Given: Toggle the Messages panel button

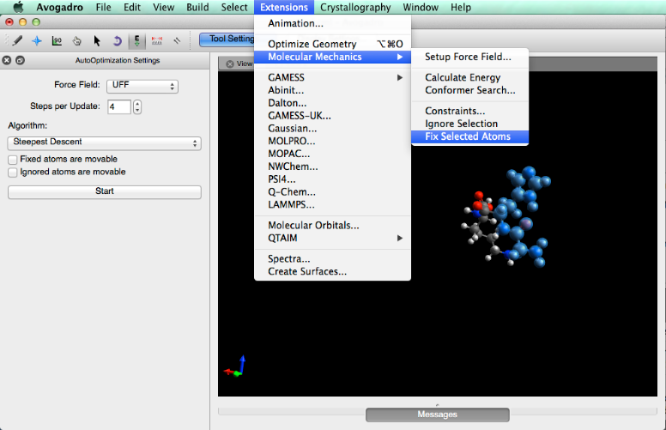Looking at the screenshot, I should coord(438,415).
